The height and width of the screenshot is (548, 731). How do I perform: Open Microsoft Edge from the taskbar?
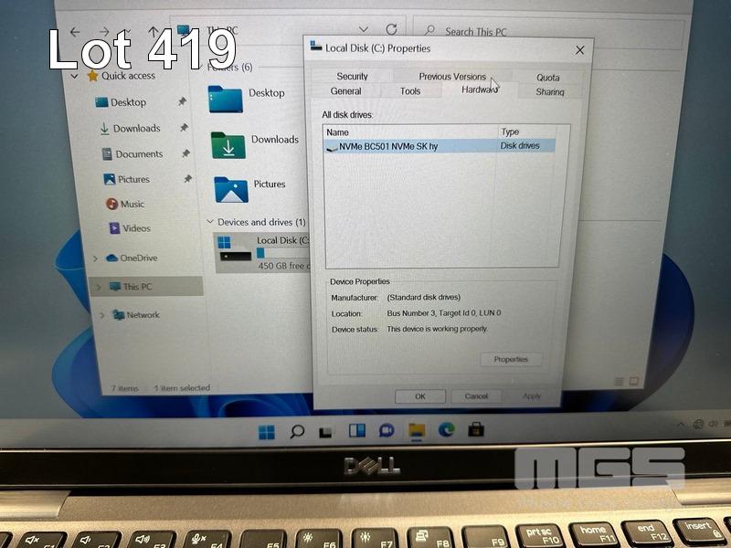coord(446,429)
